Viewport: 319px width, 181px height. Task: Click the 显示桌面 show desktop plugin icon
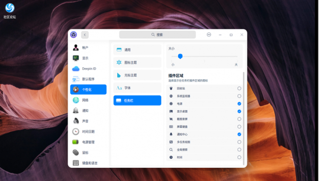171,111
